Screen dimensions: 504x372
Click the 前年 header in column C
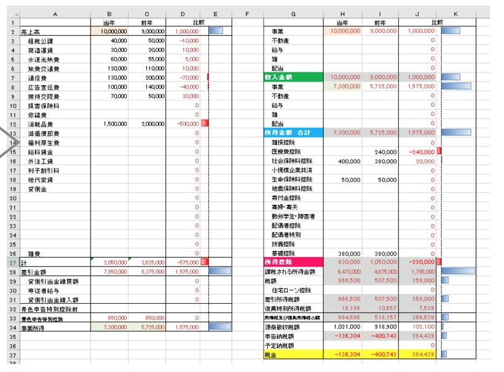click(x=147, y=23)
